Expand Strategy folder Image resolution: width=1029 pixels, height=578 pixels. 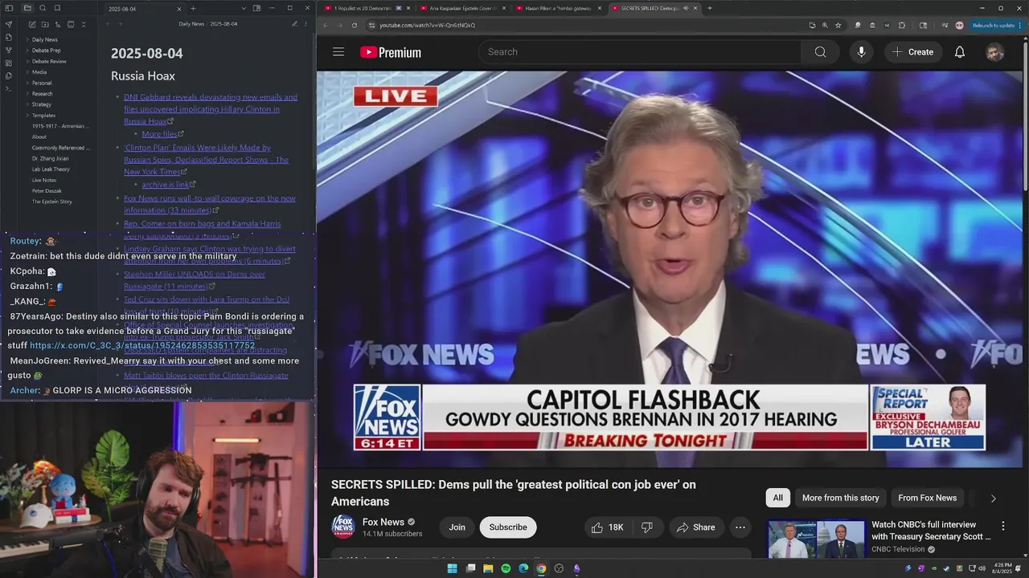(x=42, y=104)
